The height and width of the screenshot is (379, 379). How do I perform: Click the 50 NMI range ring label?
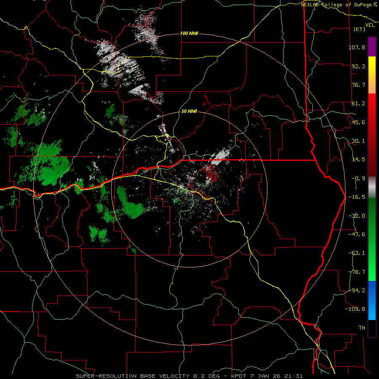click(189, 112)
